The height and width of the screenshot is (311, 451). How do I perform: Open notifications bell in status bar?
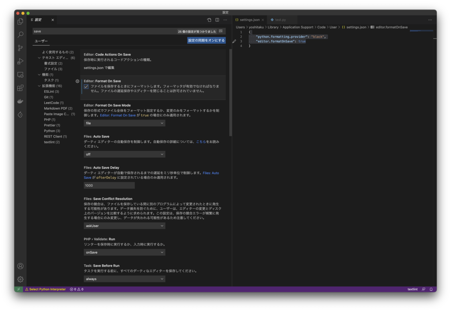point(431,289)
